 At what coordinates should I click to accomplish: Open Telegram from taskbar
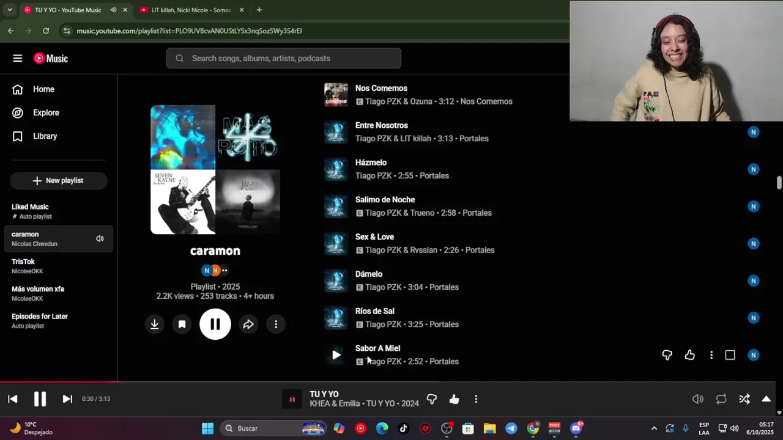coord(511,428)
